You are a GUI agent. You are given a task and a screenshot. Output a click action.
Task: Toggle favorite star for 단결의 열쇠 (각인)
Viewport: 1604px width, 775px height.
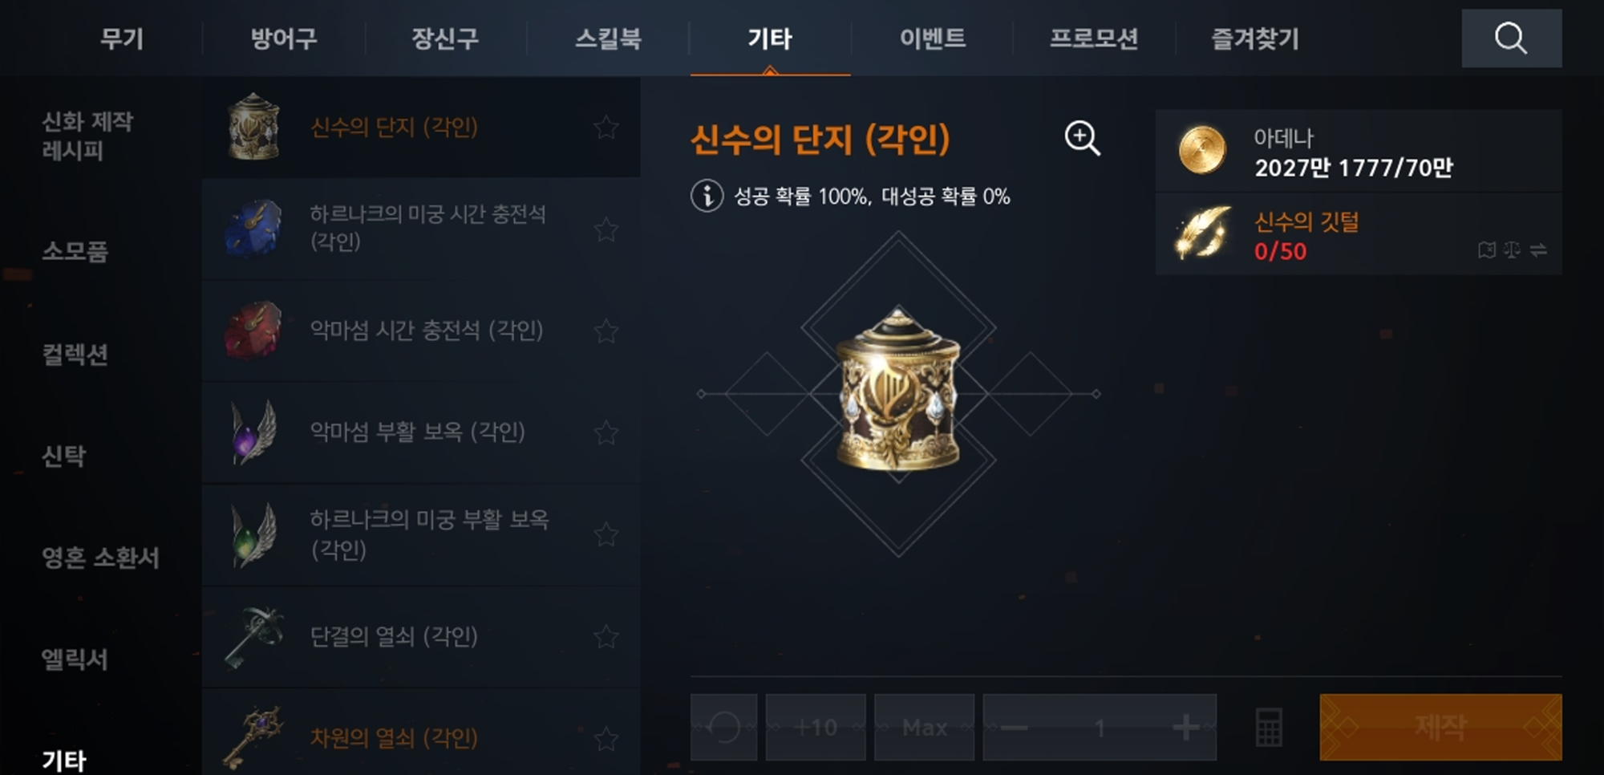(606, 636)
